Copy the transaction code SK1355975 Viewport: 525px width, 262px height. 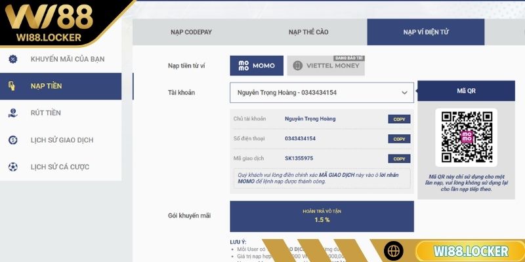[x=399, y=159]
